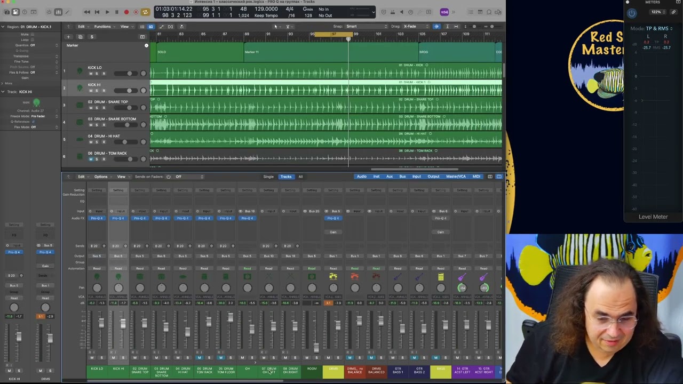The image size is (683, 384).
Task: Switch mixer to Single view tab
Action: pos(268,177)
